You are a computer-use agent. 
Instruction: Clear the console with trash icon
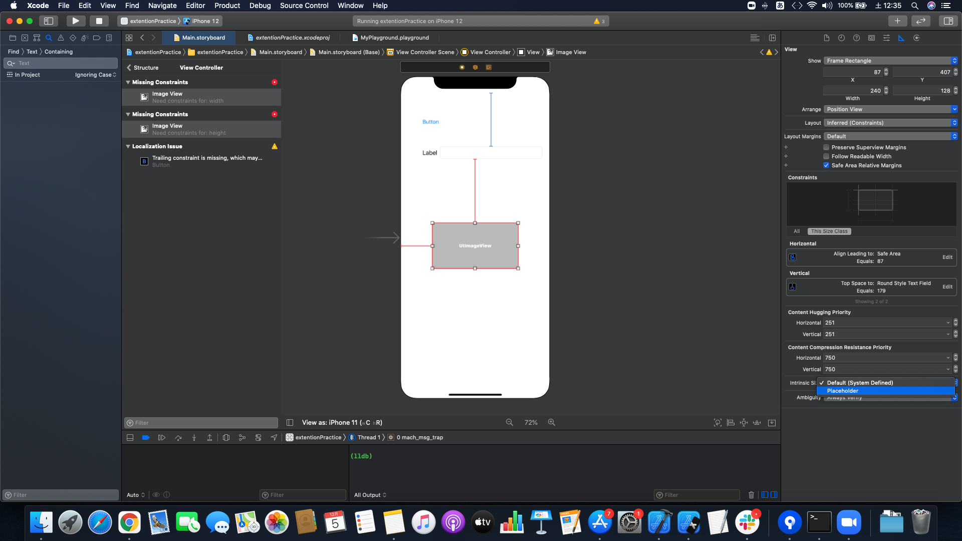point(751,495)
